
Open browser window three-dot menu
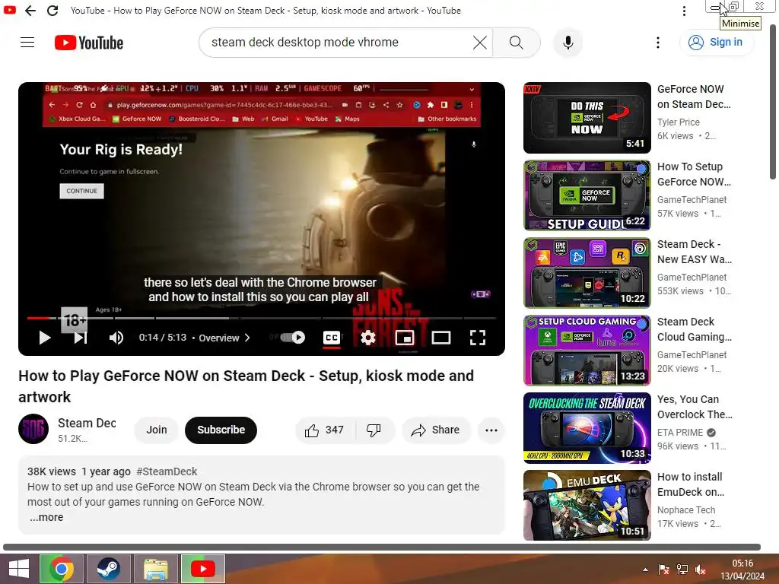(684, 11)
